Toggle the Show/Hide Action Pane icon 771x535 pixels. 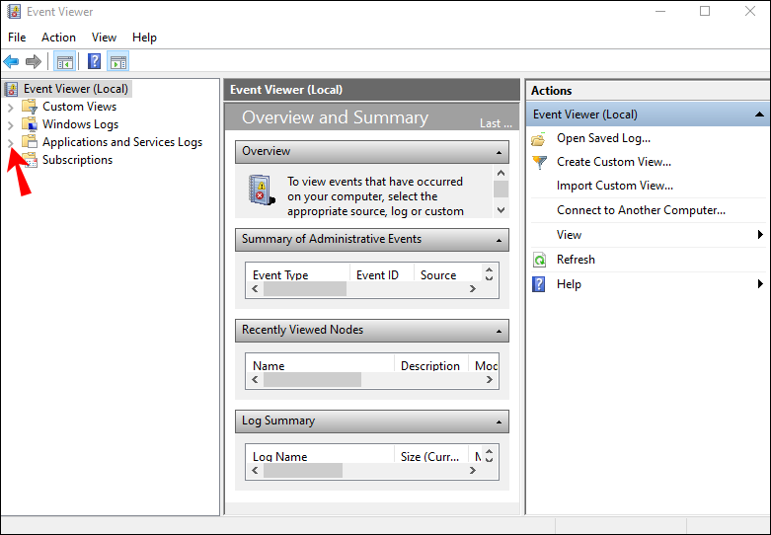point(118,62)
